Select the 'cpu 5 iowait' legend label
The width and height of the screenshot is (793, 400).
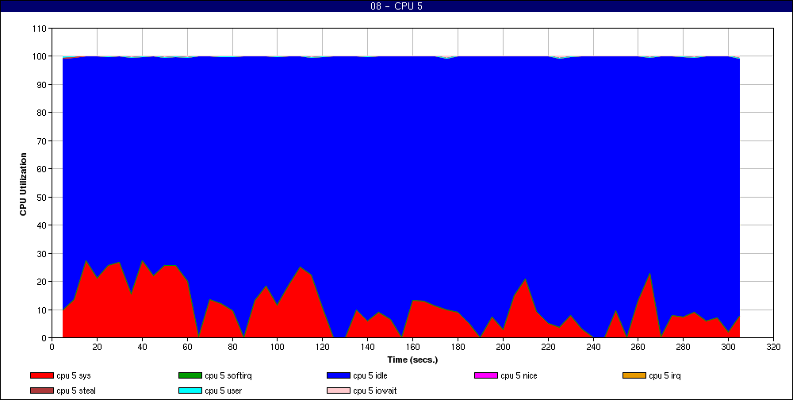pos(375,391)
